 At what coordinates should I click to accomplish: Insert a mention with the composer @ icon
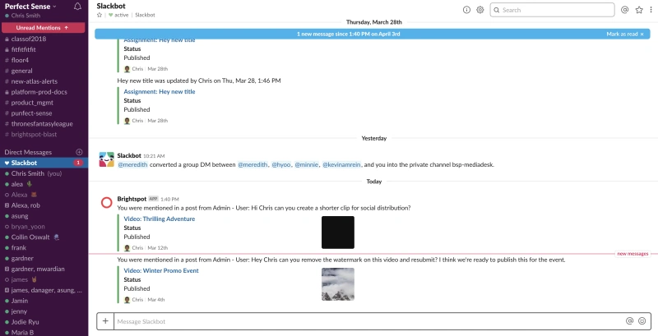pyautogui.click(x=629, y=321)
